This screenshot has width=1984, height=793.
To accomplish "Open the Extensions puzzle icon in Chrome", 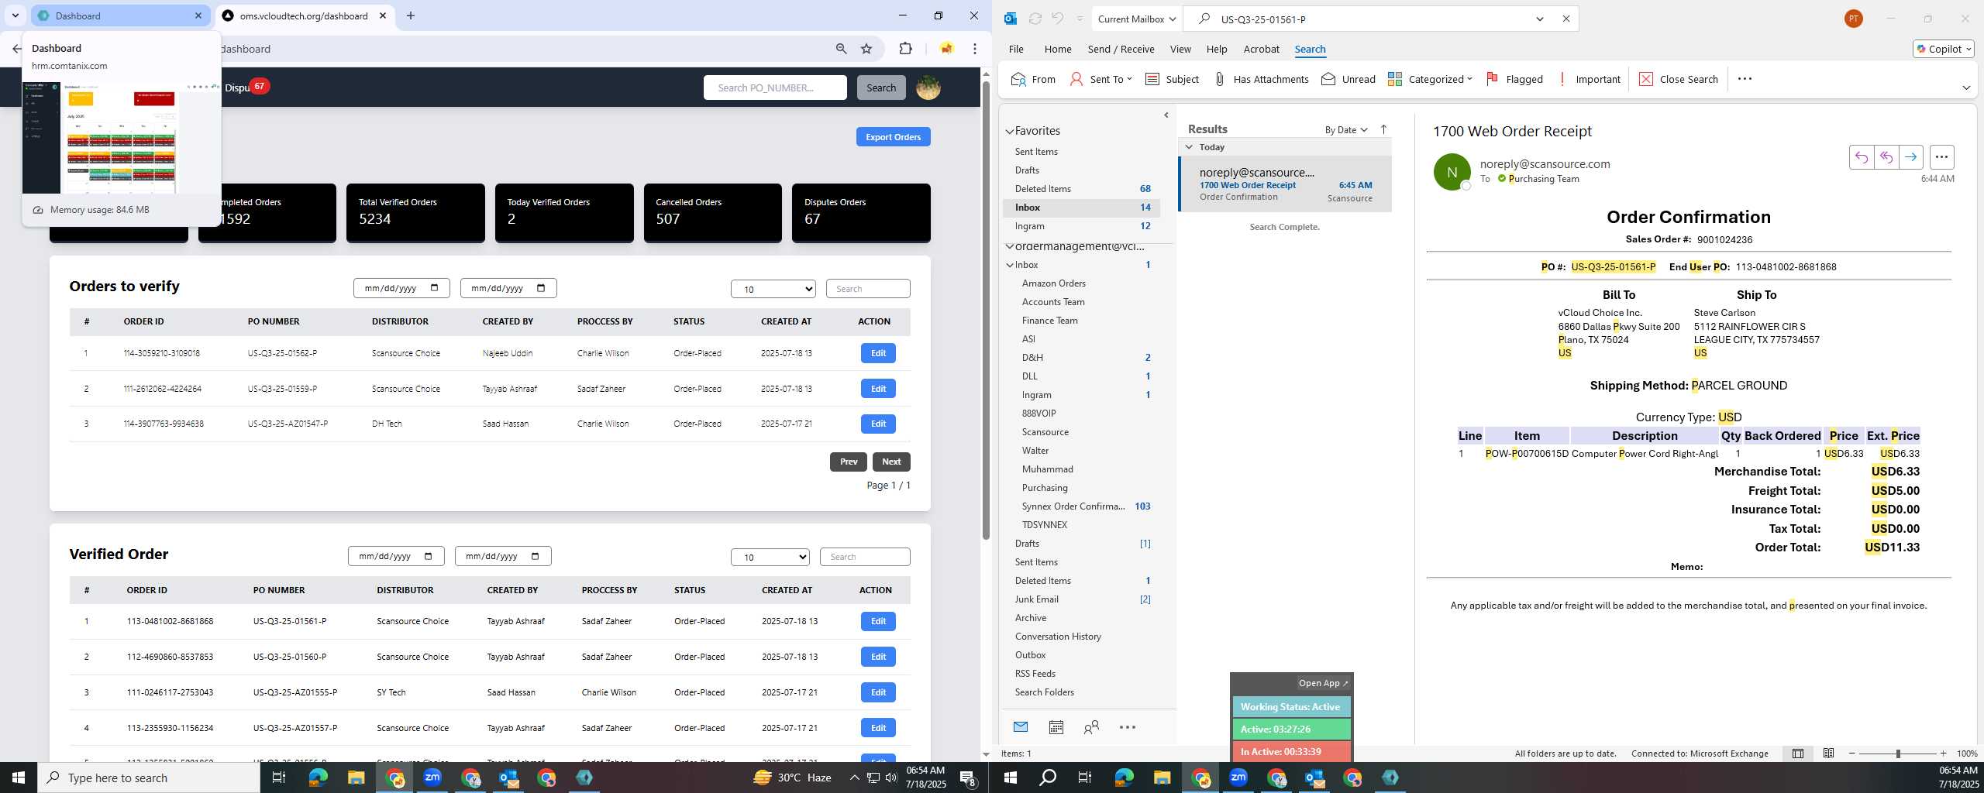I will (905, 49).
